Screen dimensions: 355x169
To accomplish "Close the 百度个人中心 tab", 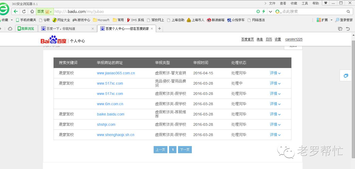I will pyautogui.click(x=152, y=28).
